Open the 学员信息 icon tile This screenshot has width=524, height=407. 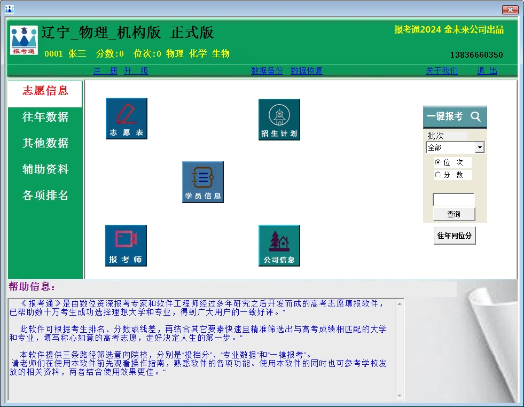point(203,182)
